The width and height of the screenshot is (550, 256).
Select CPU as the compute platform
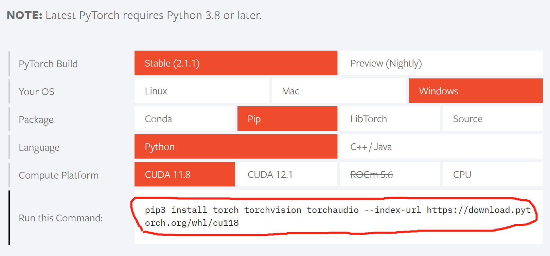492,174
